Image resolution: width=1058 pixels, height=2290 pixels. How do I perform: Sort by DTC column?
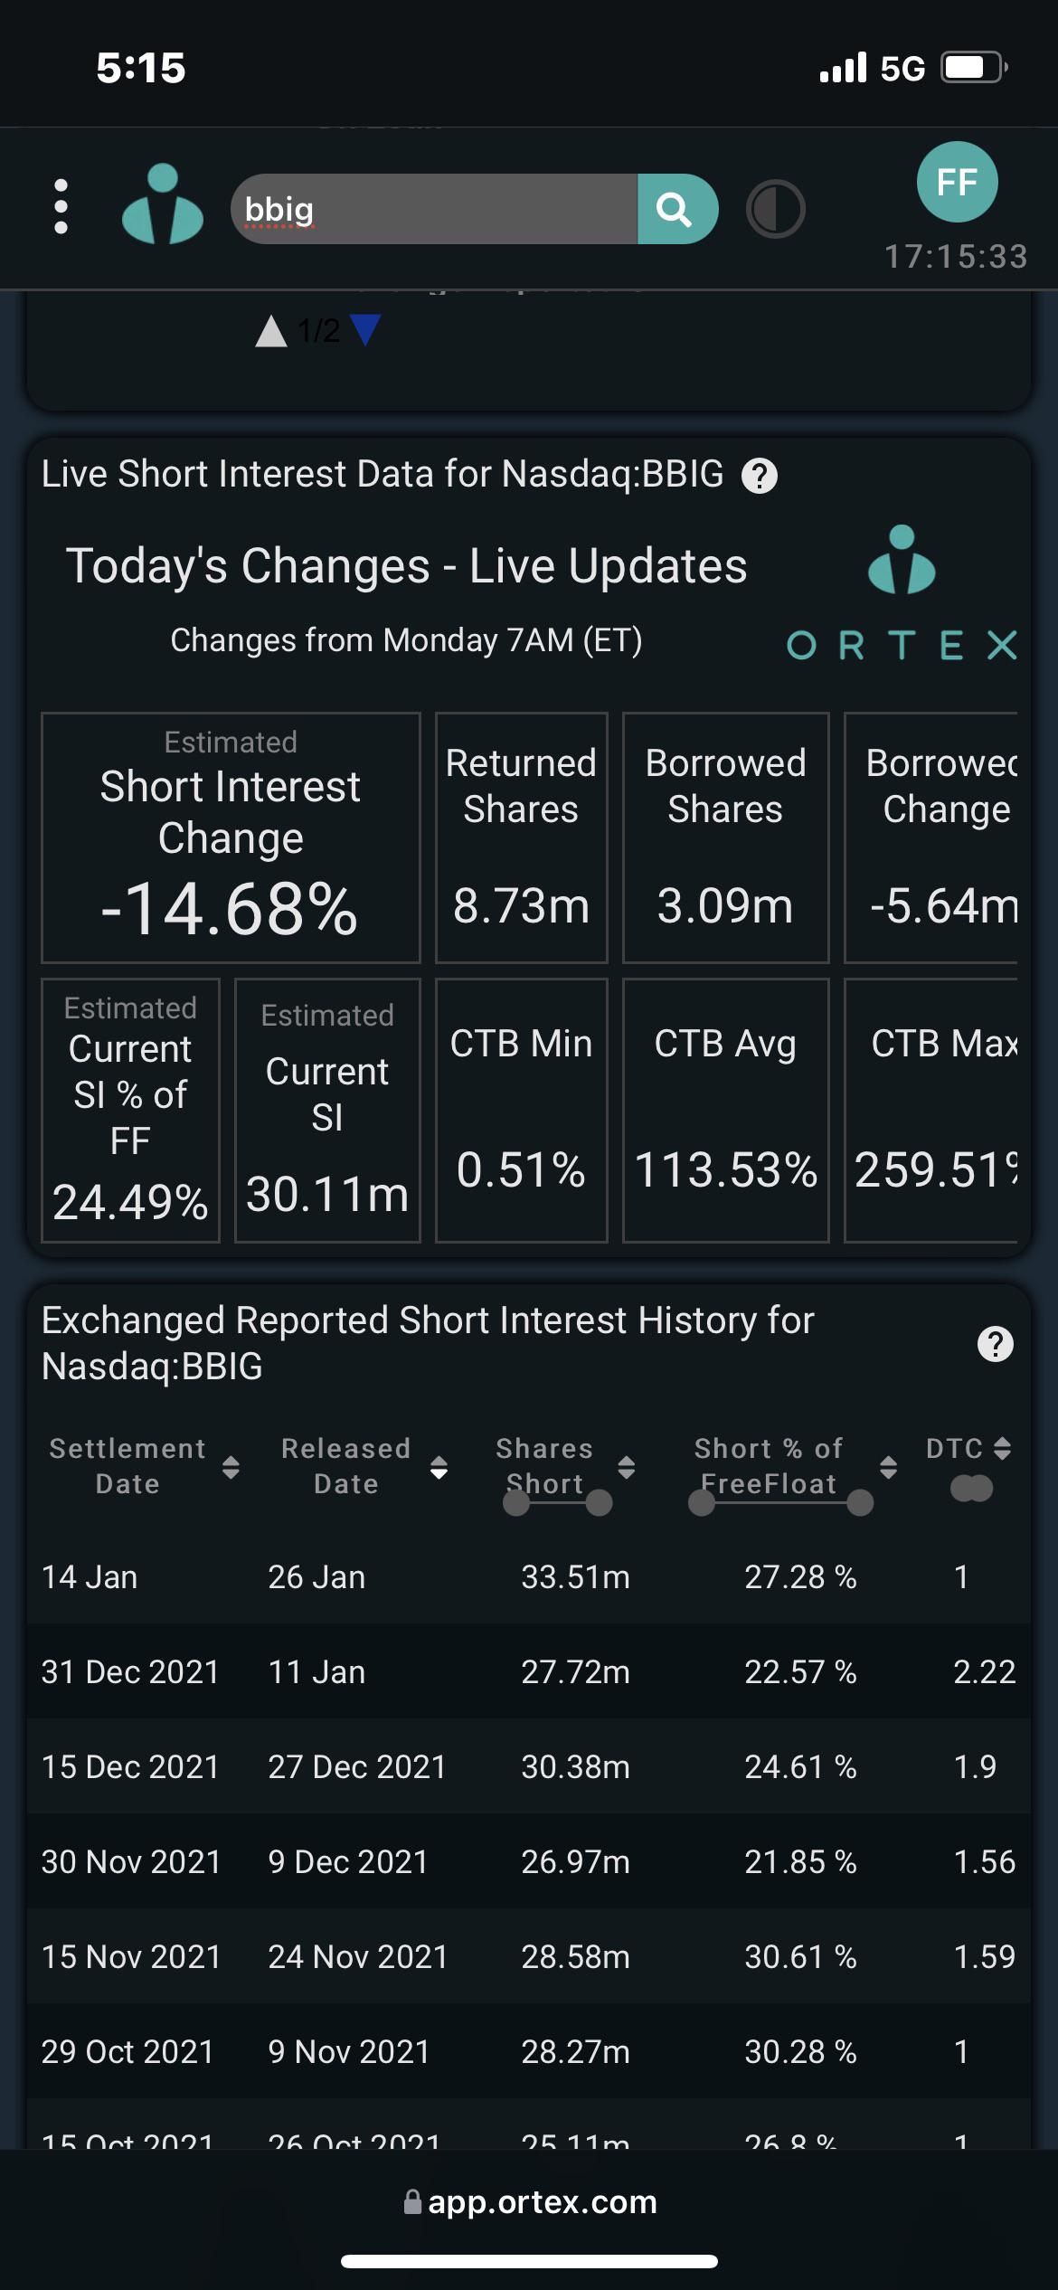1002,1449
